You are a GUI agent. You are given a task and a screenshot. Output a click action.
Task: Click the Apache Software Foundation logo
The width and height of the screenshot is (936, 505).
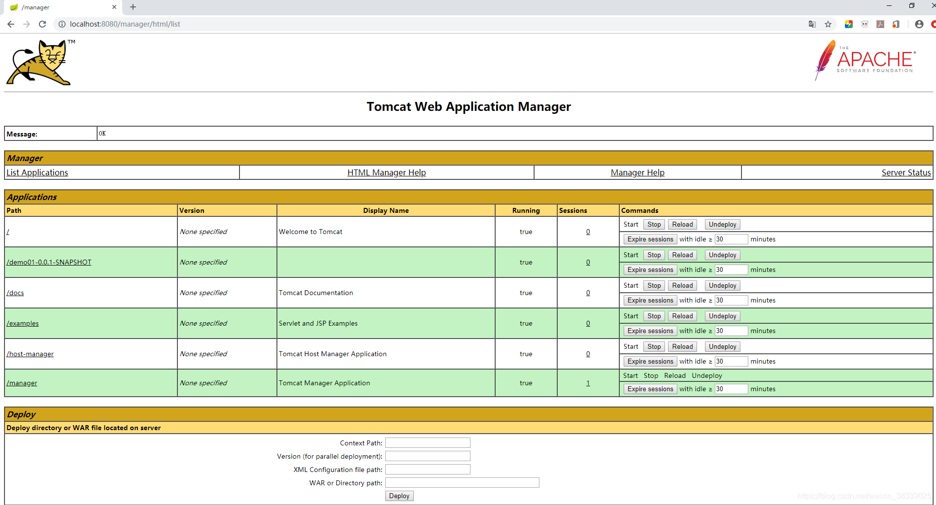866,60
